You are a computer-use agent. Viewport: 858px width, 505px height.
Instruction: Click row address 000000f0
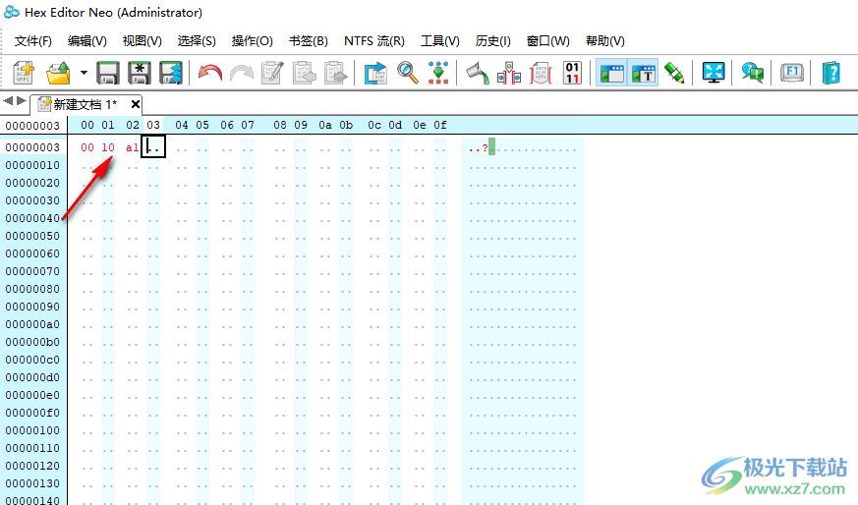pyautogui.click(x=32, y=413)
